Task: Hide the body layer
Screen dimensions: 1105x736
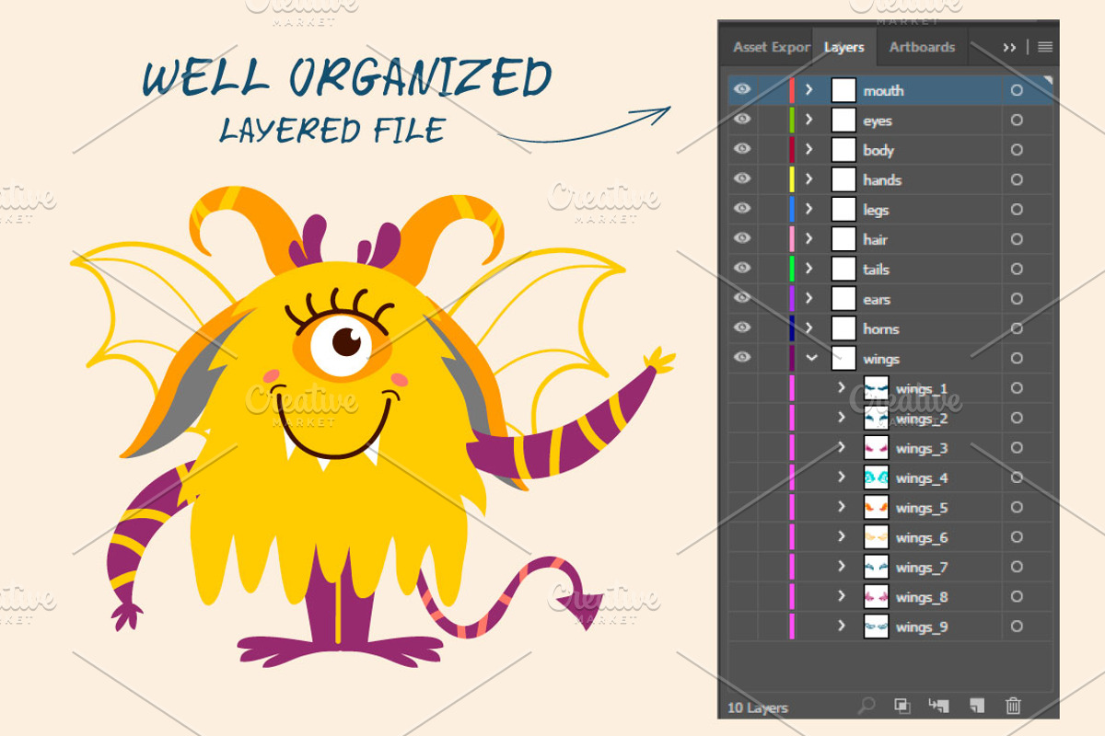Action: click(742, 149)
